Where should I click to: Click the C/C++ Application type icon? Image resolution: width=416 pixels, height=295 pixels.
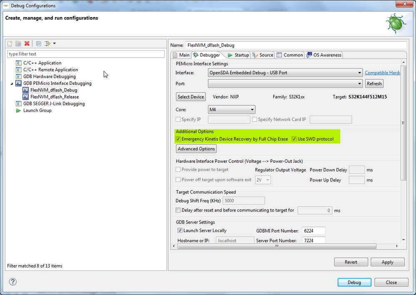click(x=18, y=63)
